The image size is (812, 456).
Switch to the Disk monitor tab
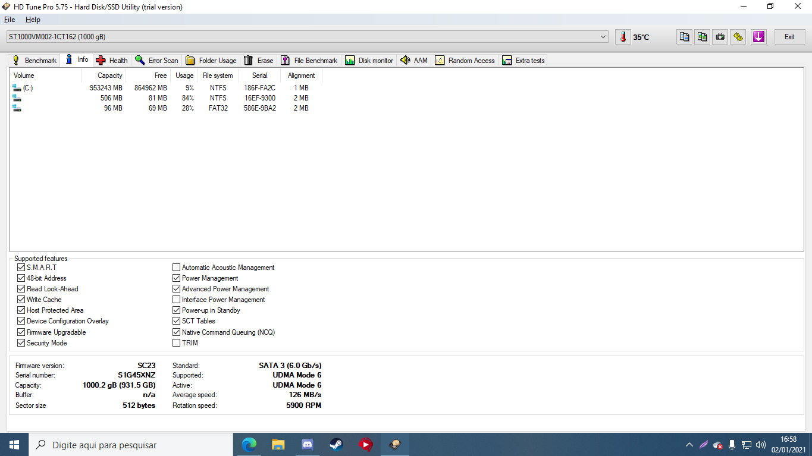point(369,61)
